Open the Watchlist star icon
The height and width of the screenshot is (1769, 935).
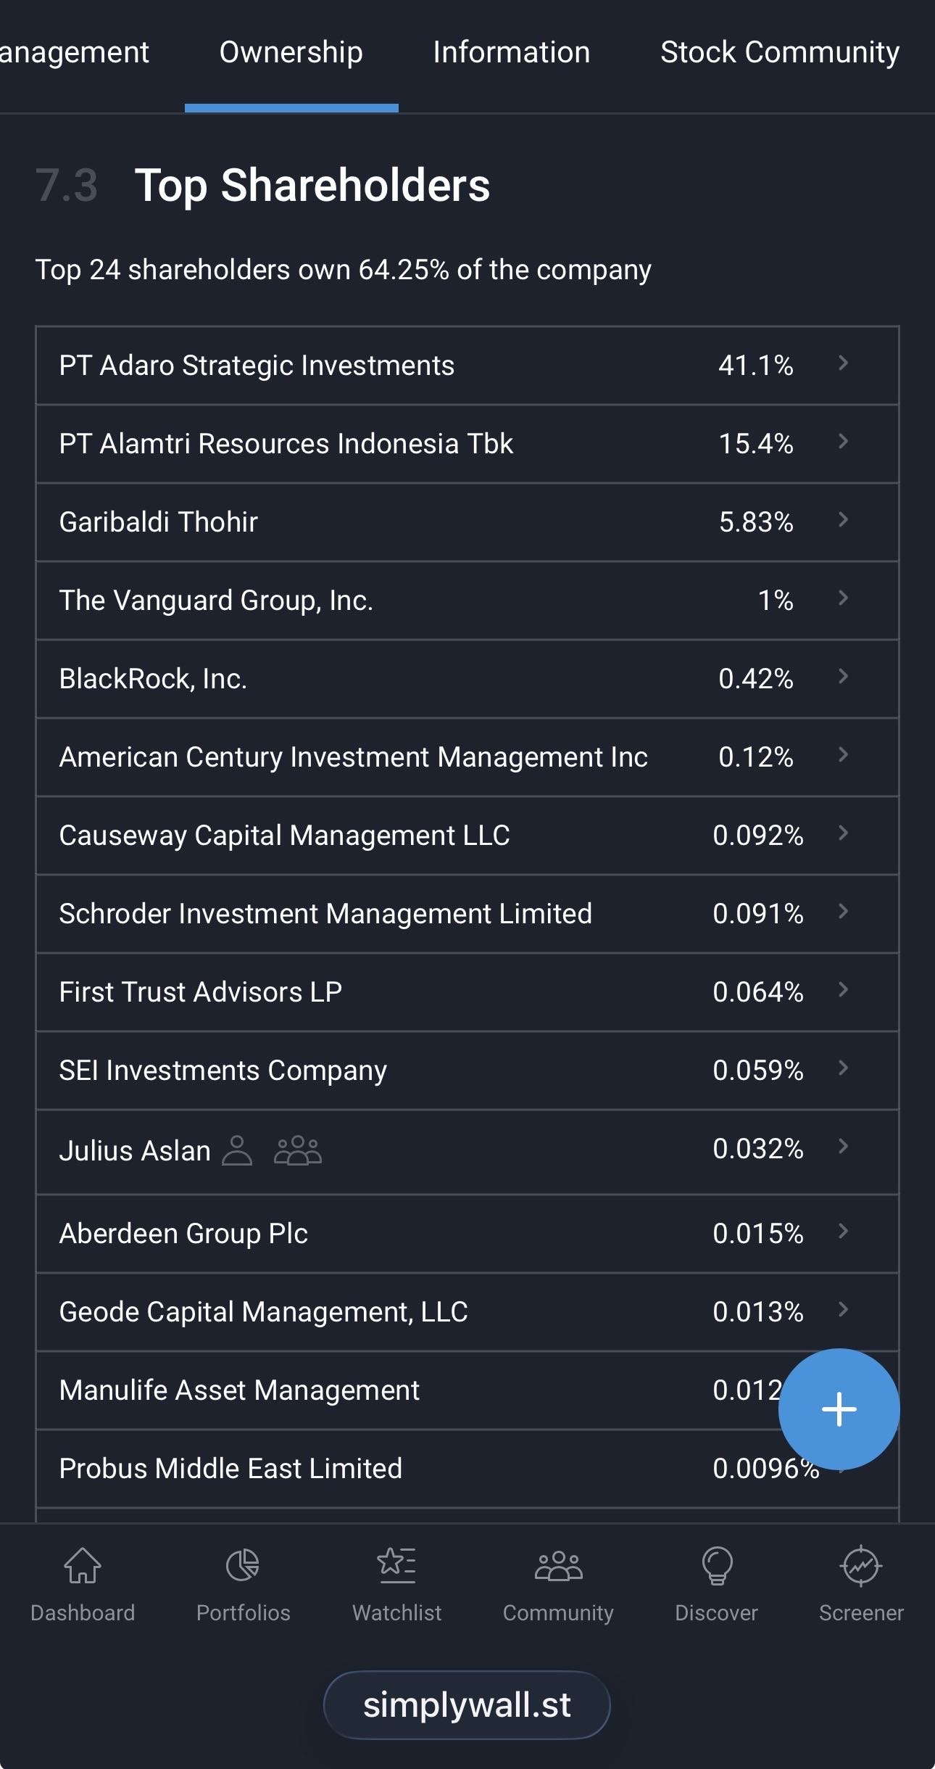click(x=396, y=1564)
